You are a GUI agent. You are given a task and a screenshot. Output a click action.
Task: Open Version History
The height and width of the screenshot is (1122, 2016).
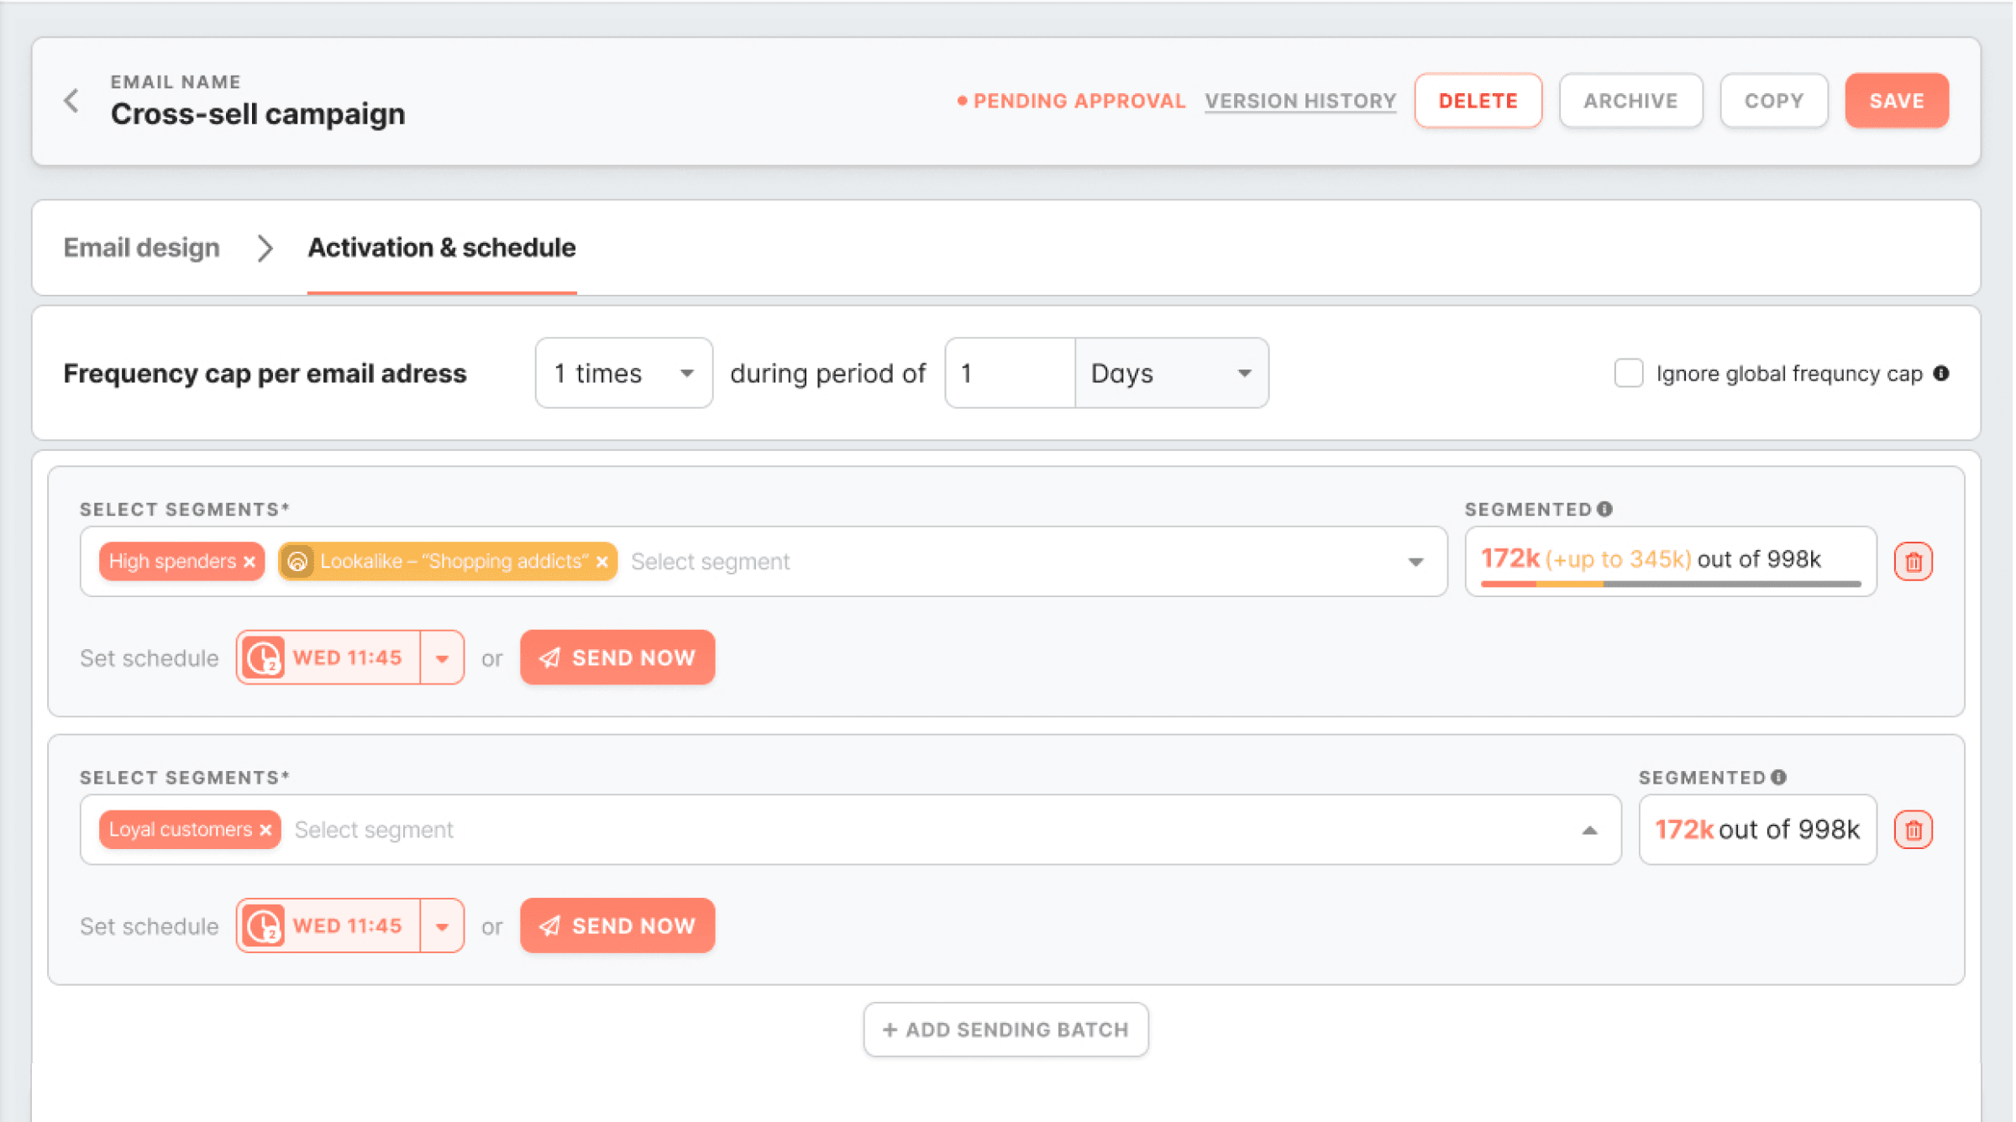(1299, 100)
